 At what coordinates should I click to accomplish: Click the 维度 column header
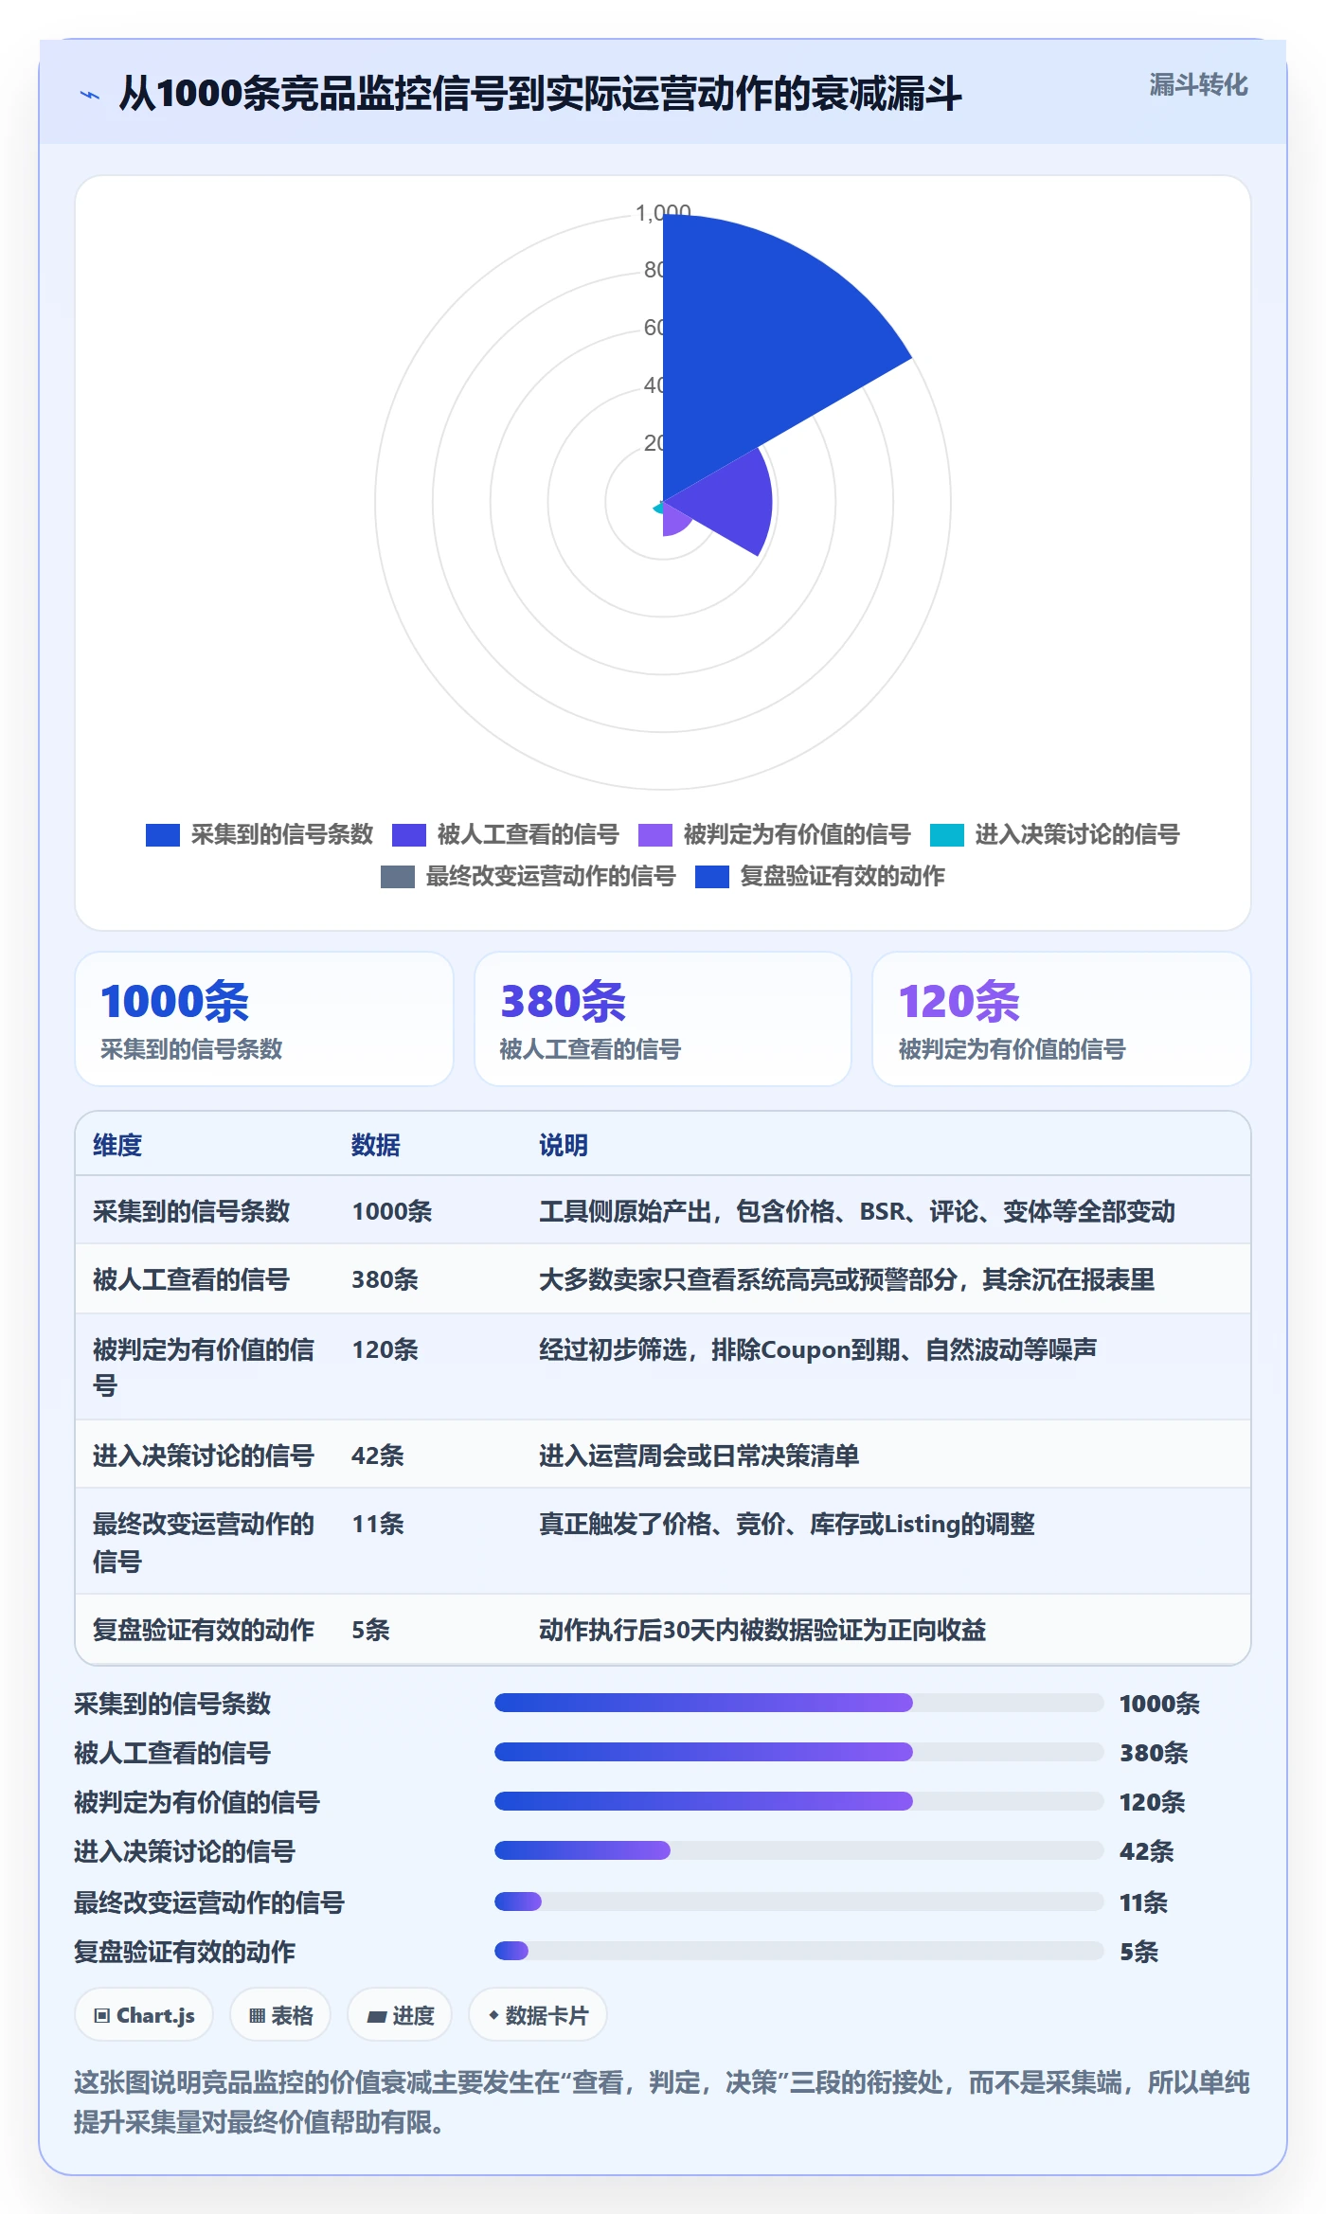pos(117,1145)
